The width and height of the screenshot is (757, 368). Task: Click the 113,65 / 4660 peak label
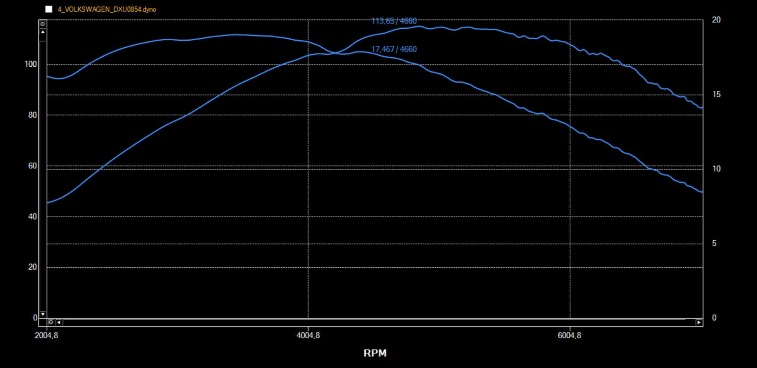pos(394,21)
